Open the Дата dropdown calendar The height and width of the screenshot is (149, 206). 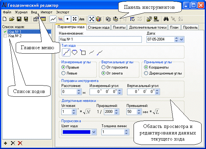click(x=182, y=40)
